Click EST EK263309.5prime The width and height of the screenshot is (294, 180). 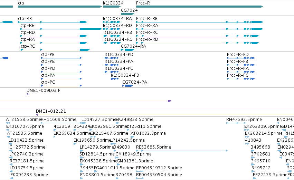263,126
